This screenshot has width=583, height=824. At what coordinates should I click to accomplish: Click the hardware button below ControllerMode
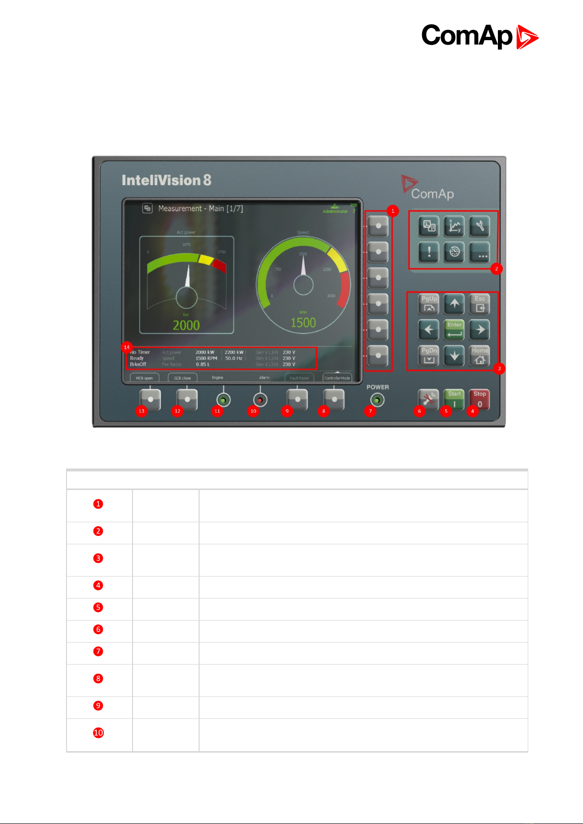tap(334, 400)
